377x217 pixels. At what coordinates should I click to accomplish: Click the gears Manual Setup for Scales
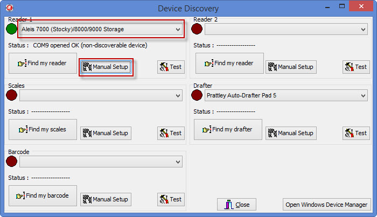(x=106, y=133)
